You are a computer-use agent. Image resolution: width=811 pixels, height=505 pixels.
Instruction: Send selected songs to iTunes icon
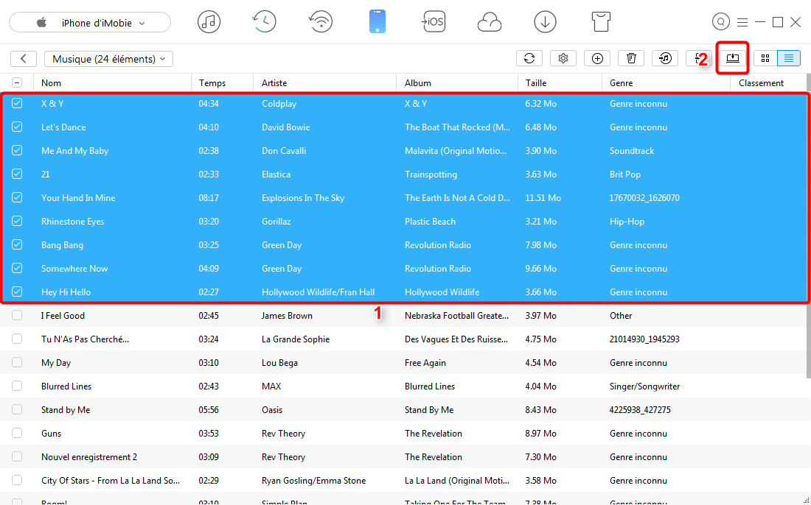click(665, 58)
